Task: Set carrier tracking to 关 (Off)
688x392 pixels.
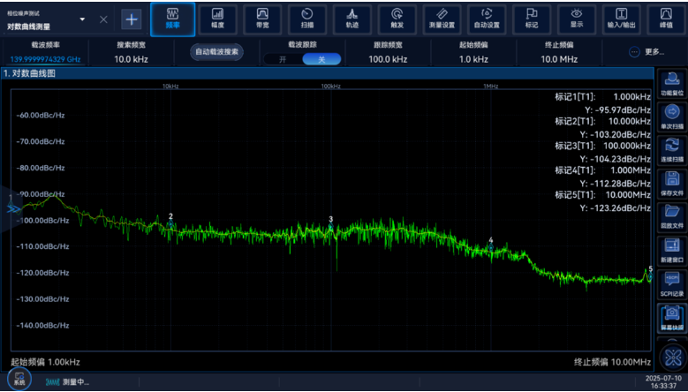Action: pos(321,59)
